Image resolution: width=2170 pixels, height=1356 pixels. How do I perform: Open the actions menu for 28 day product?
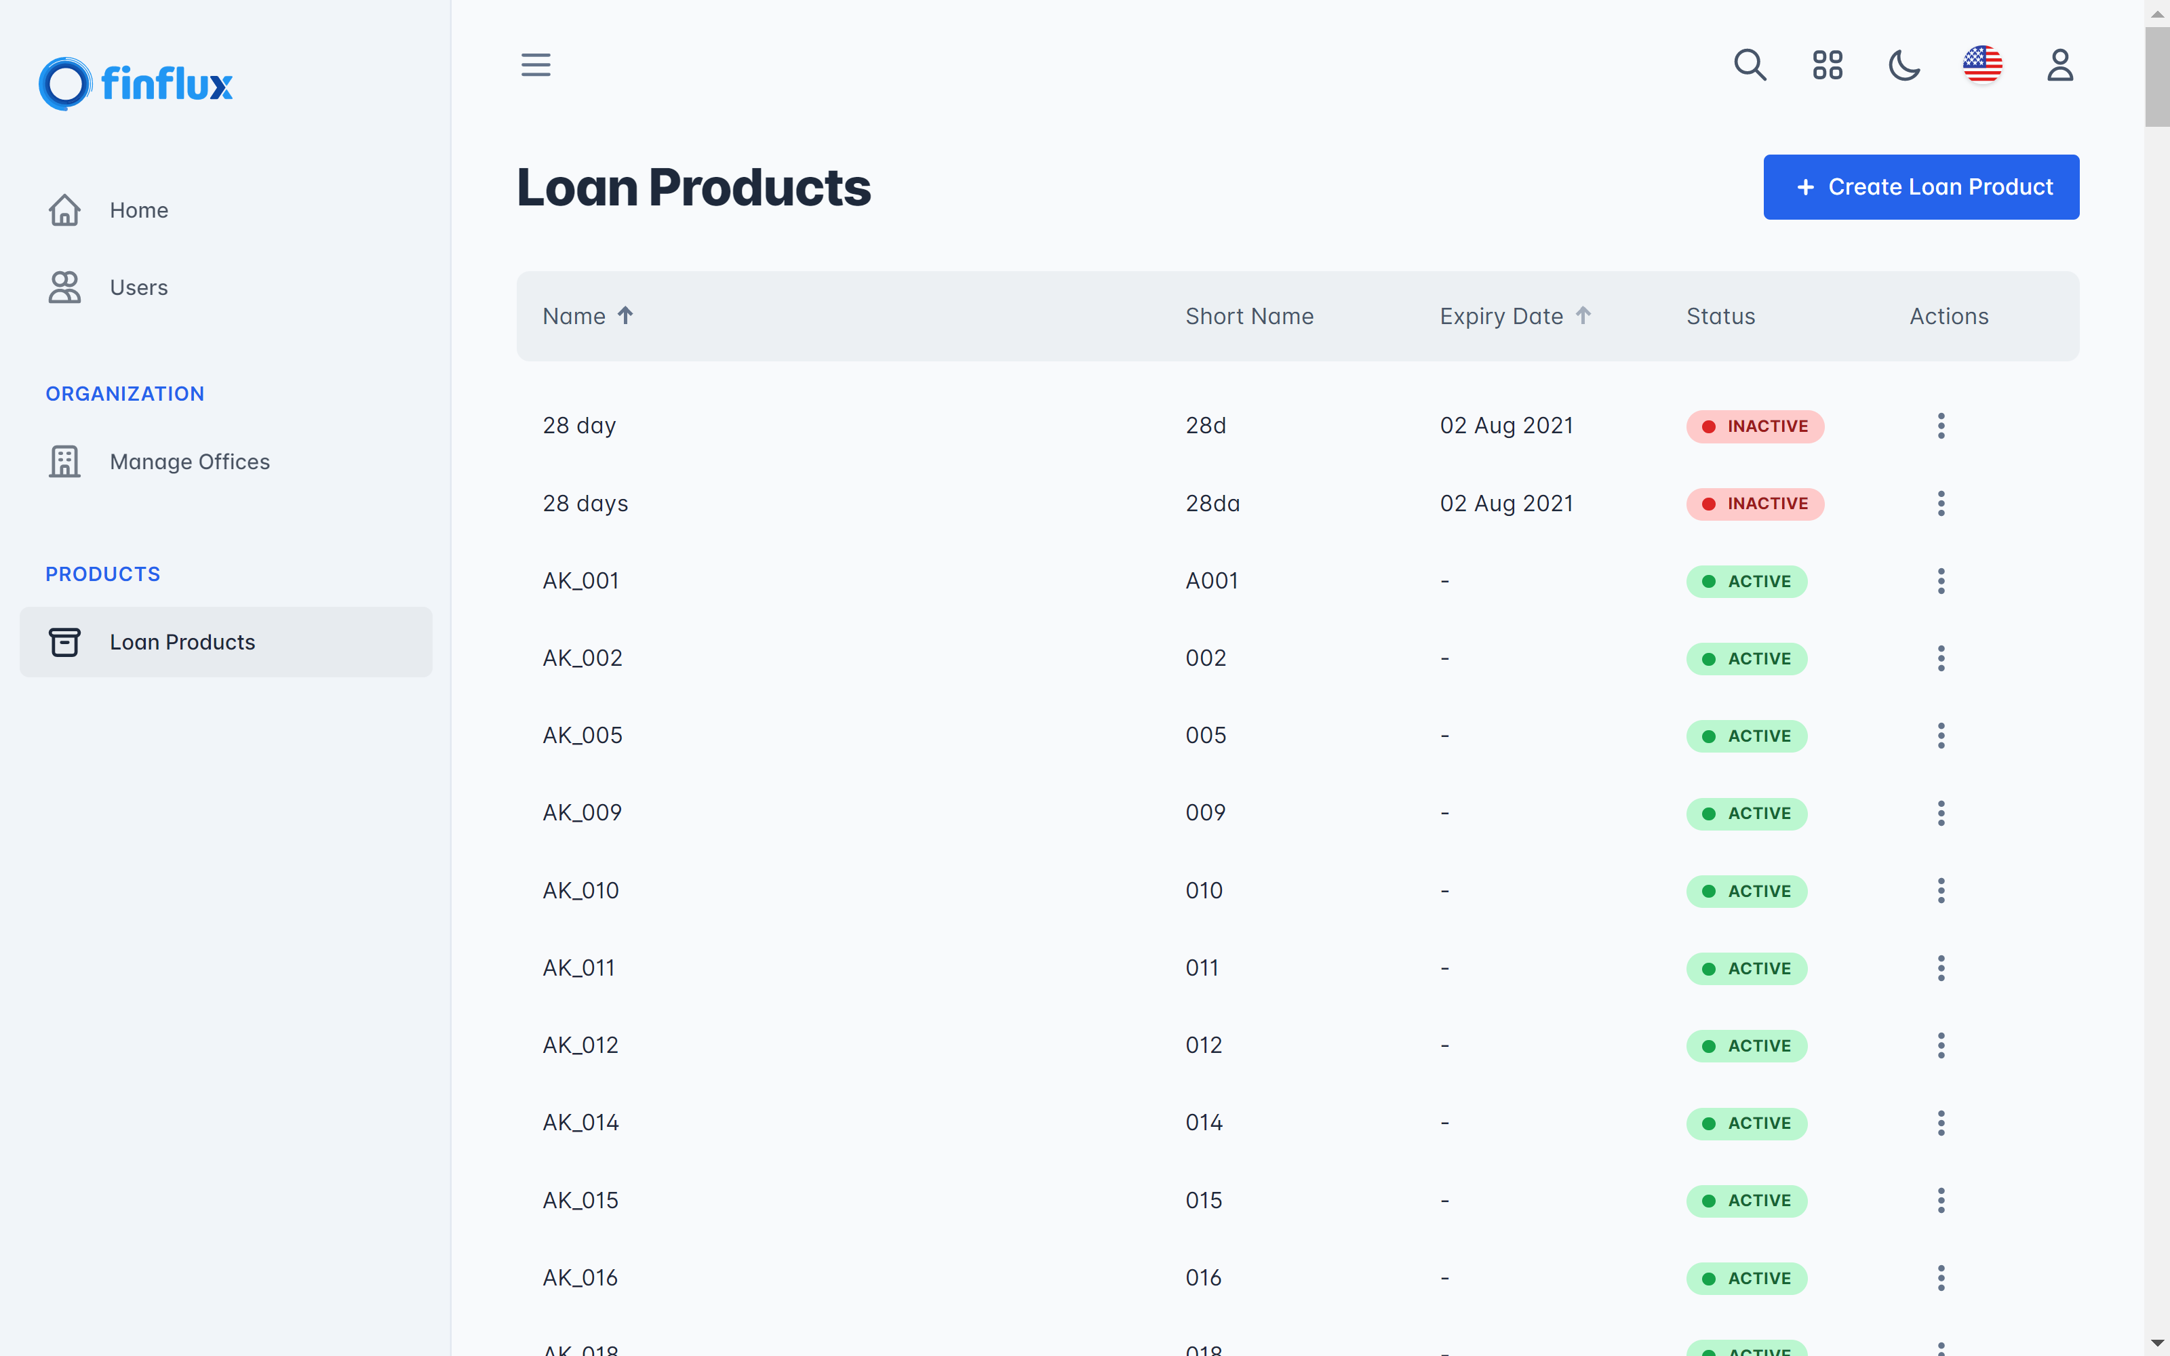click(x=1940, y=425)
